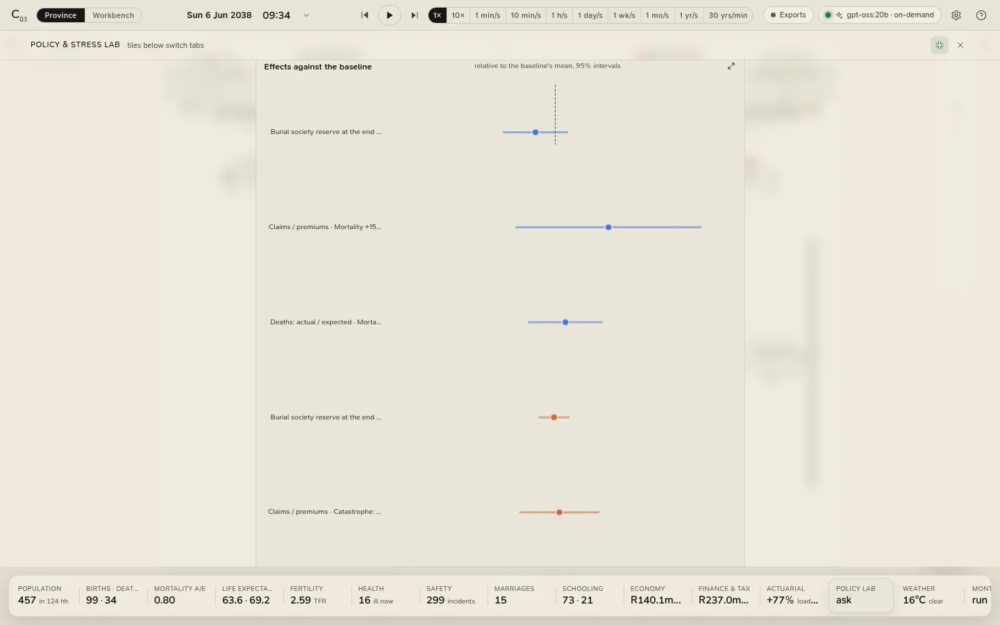Expand the Effects against the baseline chart
Image resolution: width=1000 pixels, height=625 pixels.
point(731,66)
